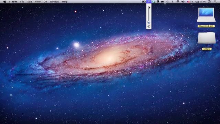220x124 pixels.
Task: Open the View menu
Action: pos(37,2)
